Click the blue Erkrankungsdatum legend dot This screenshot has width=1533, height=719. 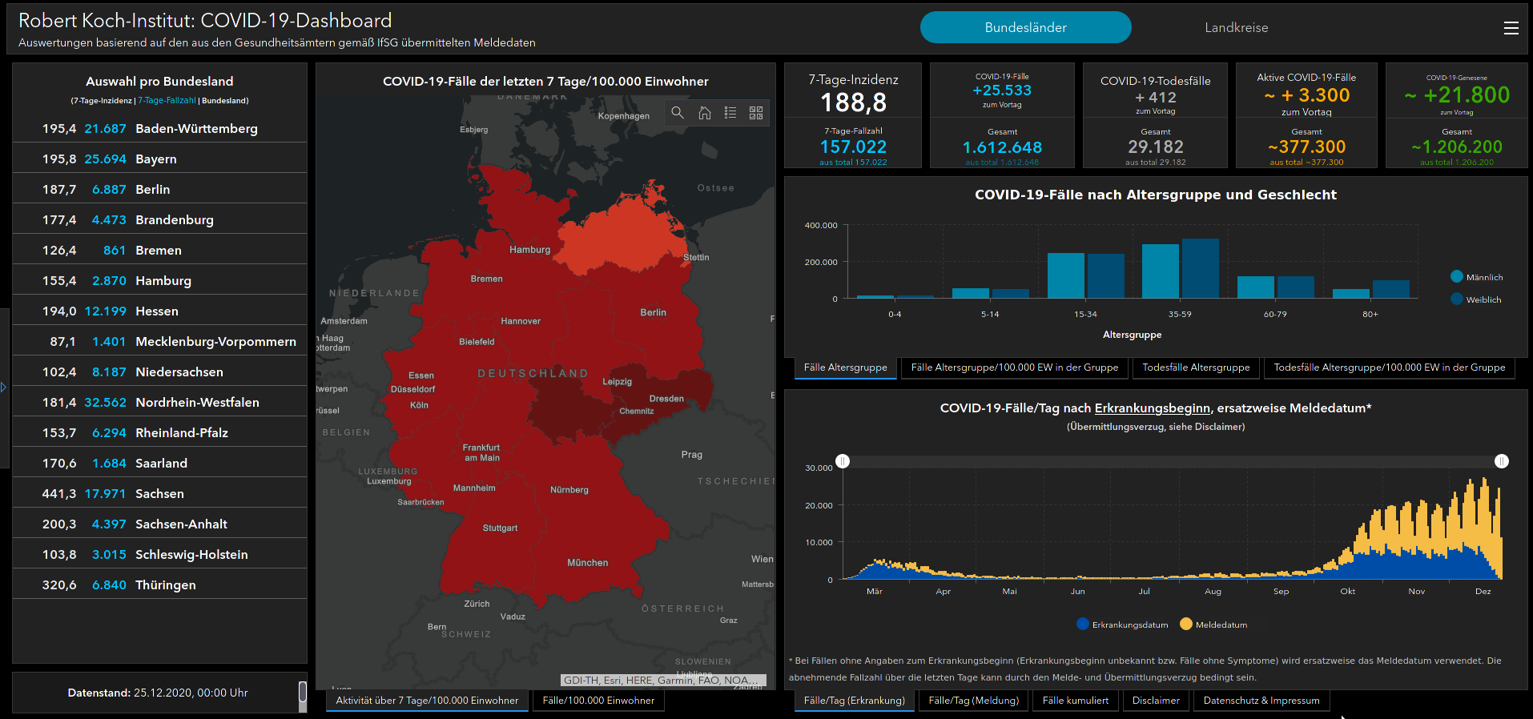tap(1083, 625)
